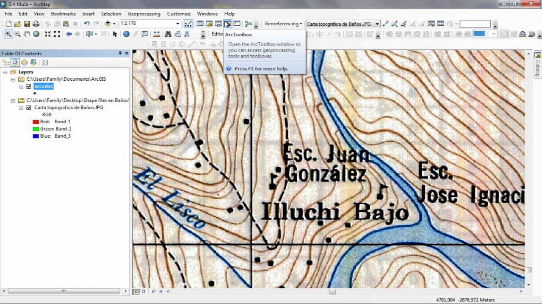Switch to List By Drawing Order view
The image size is (542, 304).
[x=6, y=62]
